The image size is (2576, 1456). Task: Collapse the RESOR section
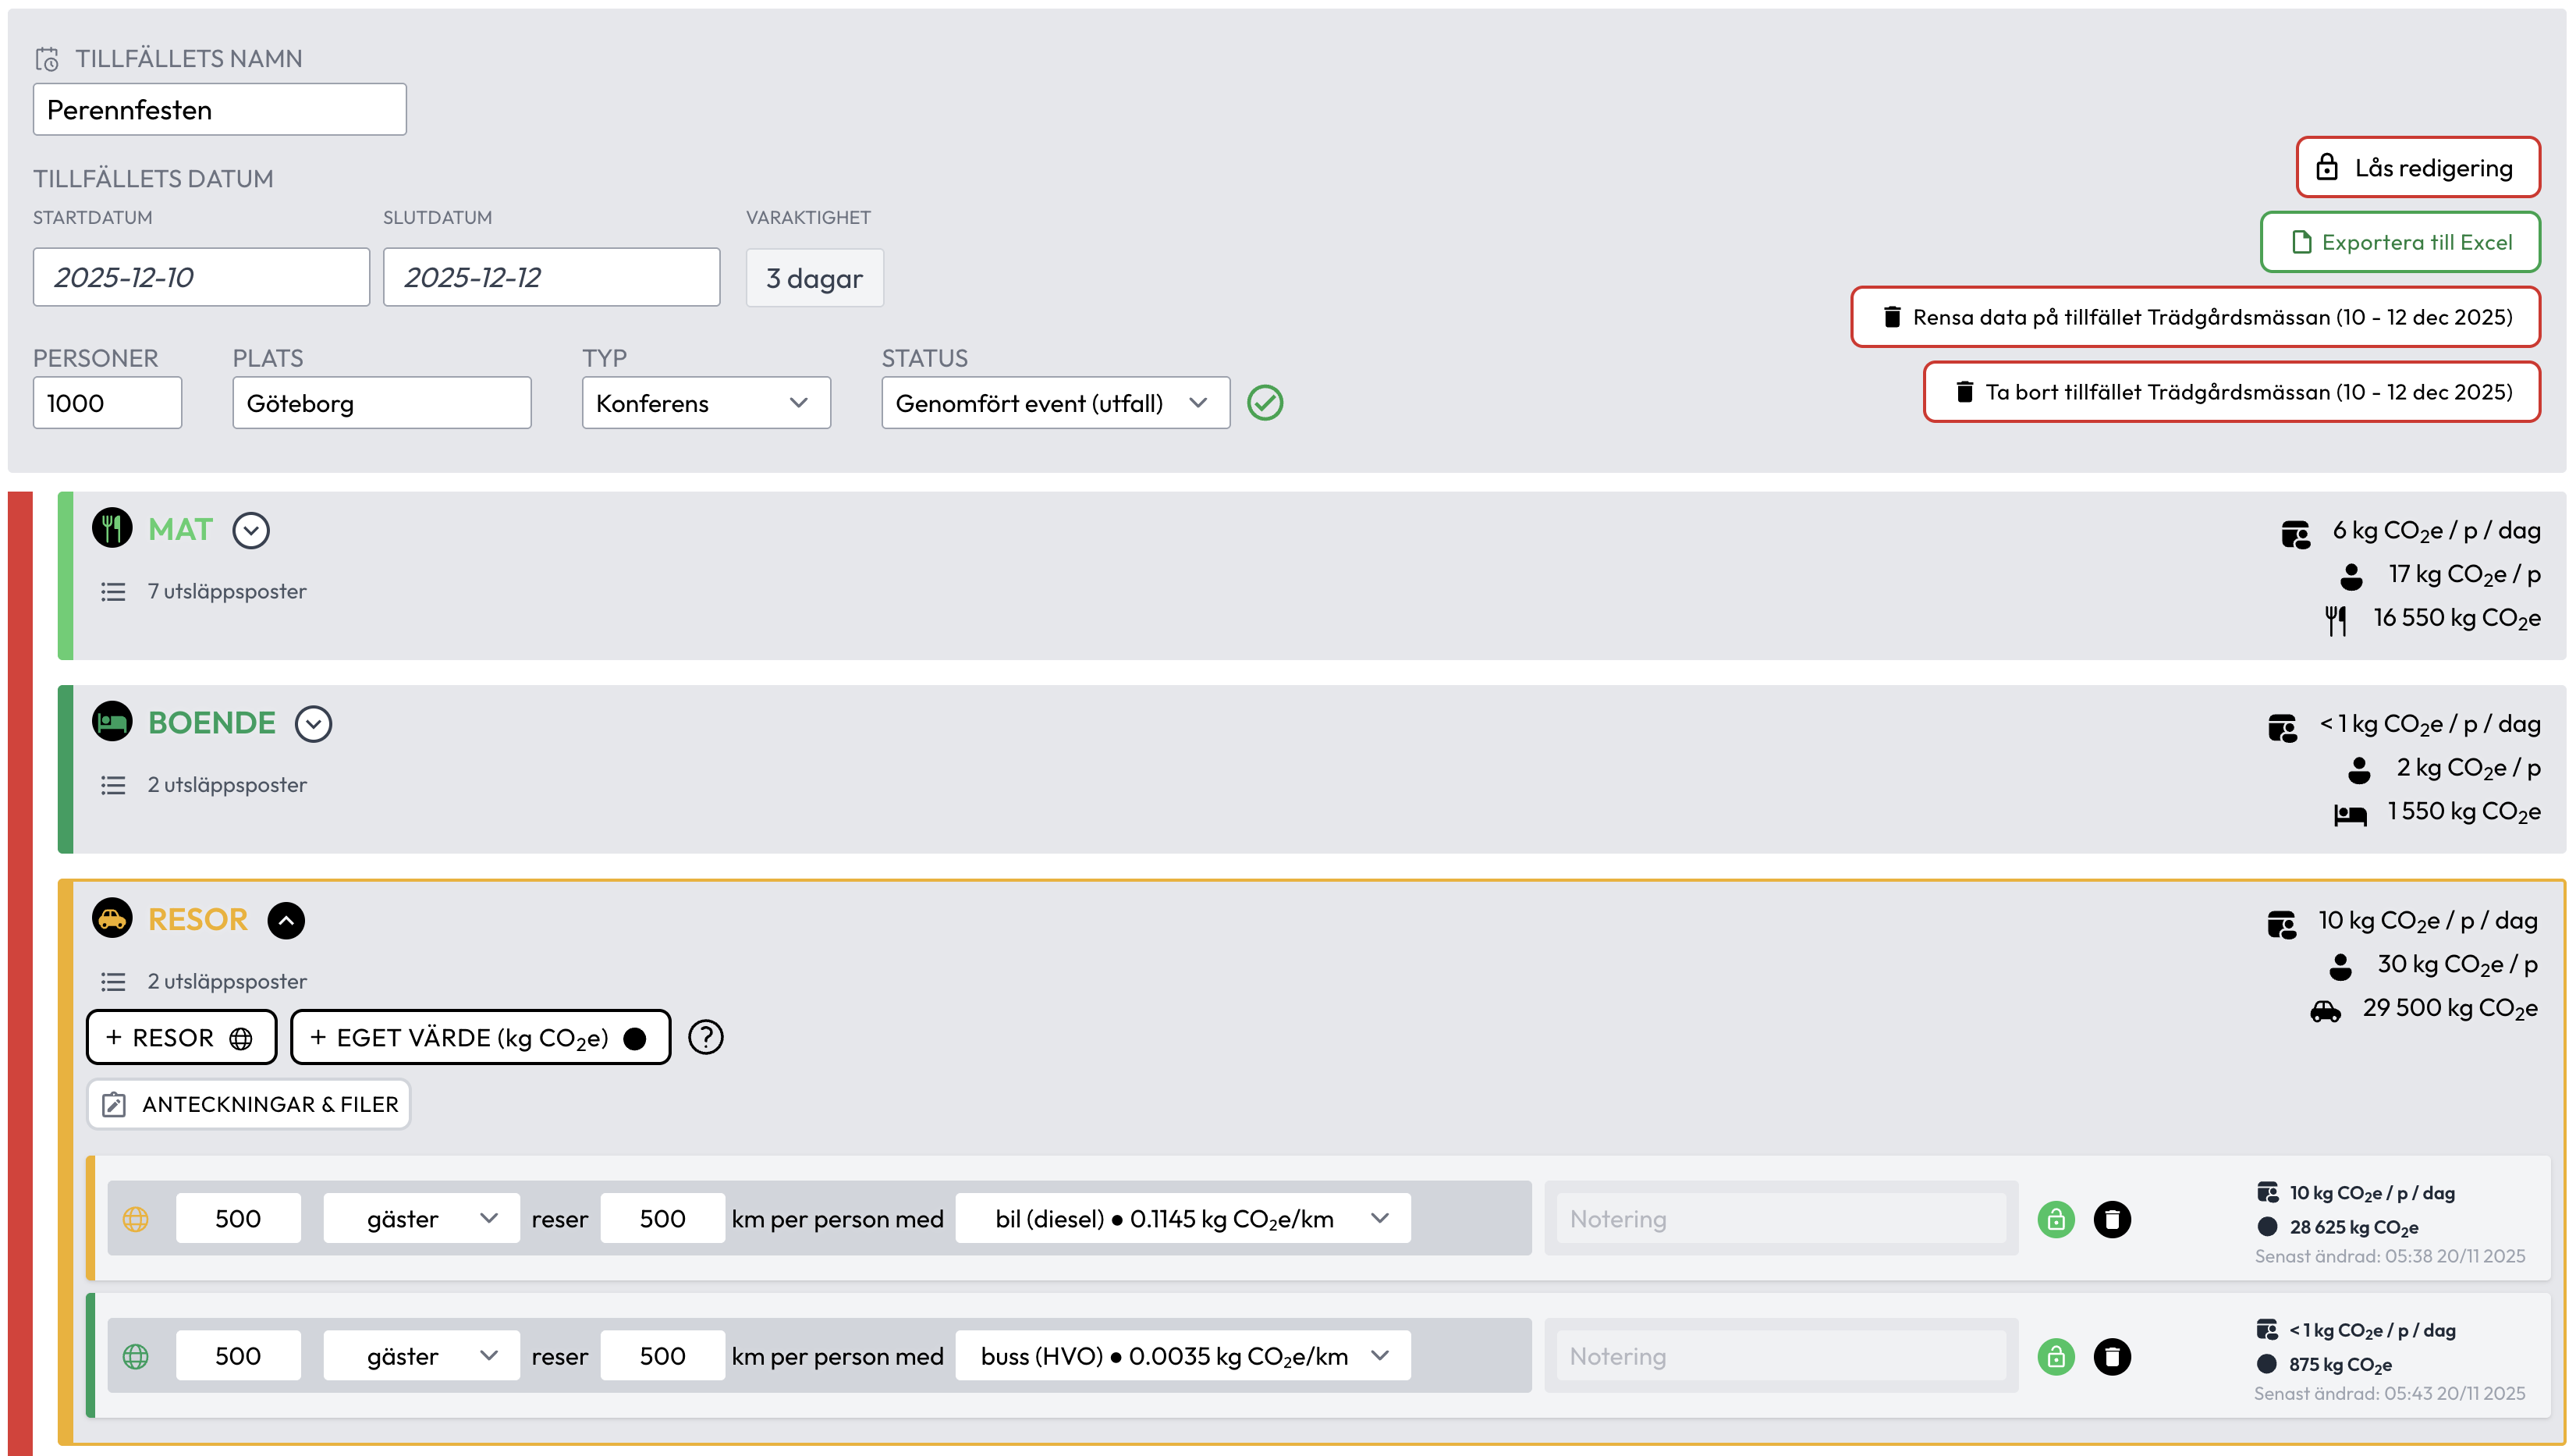pyautogui.click(x=286, y=920)
